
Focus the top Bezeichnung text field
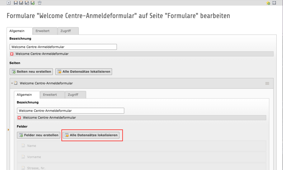point(63,47)
